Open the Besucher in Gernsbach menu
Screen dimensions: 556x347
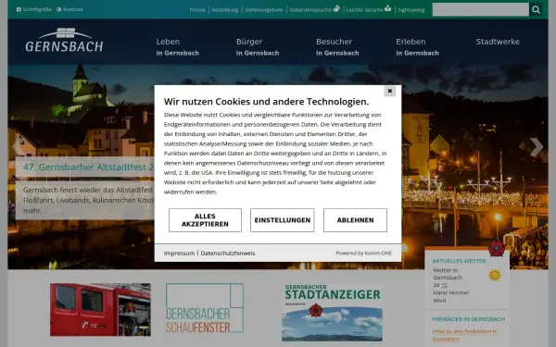[x=337, y=47]
